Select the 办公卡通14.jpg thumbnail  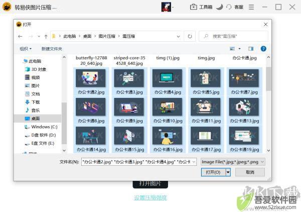pos(91,136)
